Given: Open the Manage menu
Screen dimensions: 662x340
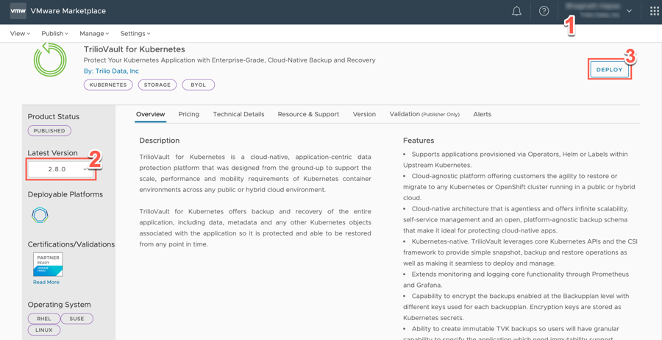Looking at the screenshot, I should [x=93, y=34].
